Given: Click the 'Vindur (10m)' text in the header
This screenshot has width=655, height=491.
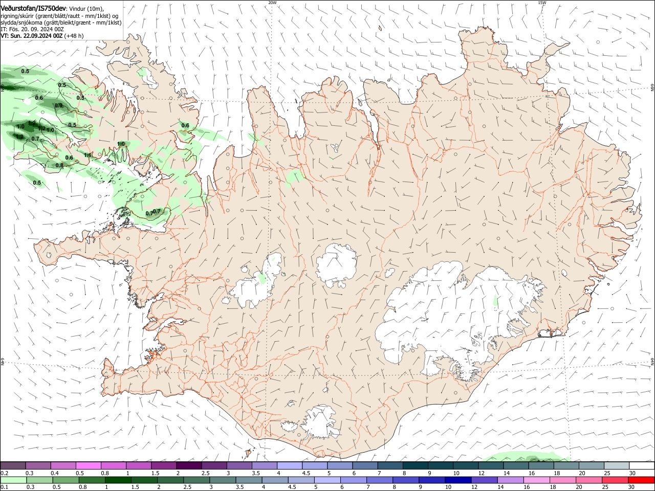Looking at the screenshot, I should [x=86, y=9].
